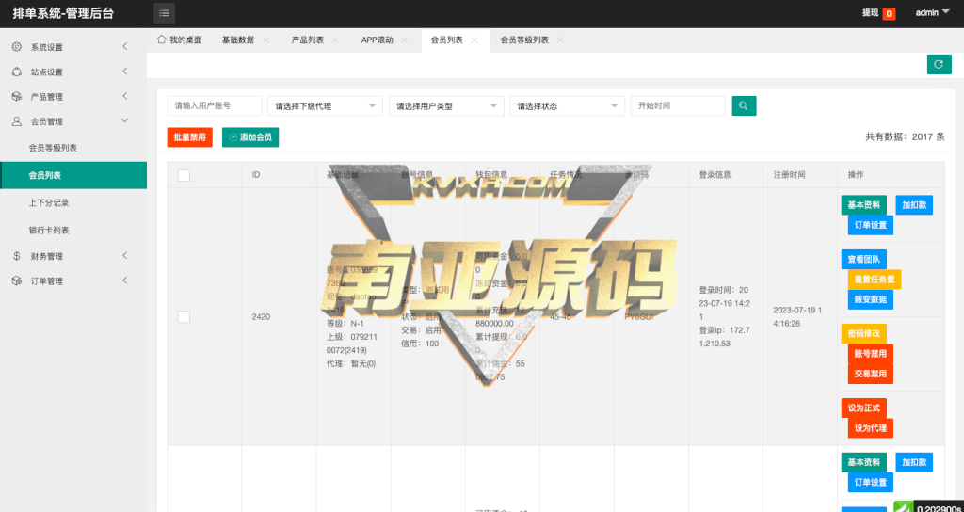The height and width of the screenshot is (512, 964).
Task: Click the 排单系统-管理后台 title
Action: tap(63, 13)
